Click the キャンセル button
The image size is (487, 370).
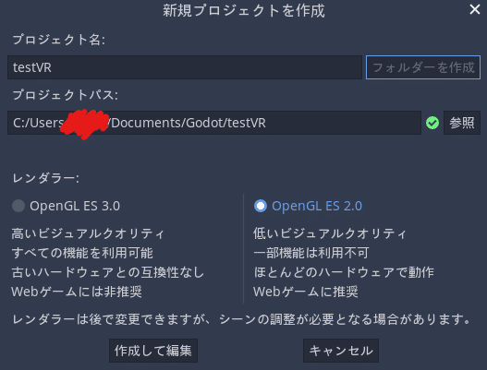click(x=341, y=351)
